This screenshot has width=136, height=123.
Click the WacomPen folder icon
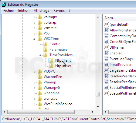click(39, 77)
